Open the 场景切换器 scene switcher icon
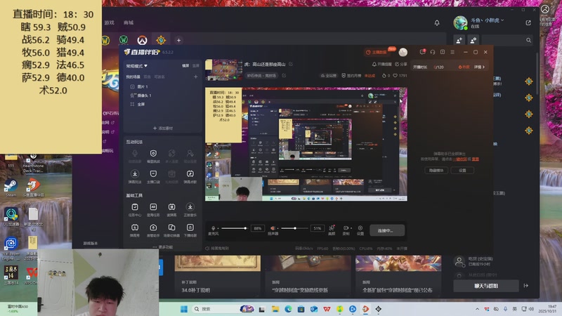This screenshot has width=562, height=316. (171, 228)
